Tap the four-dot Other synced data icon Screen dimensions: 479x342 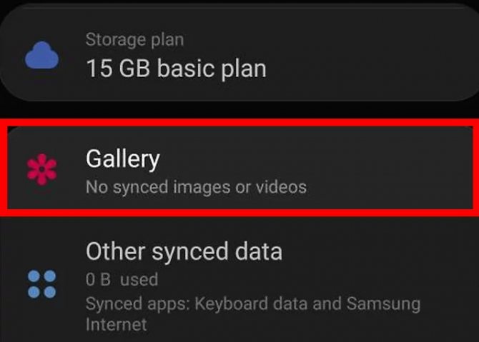pyautogui.click(x=41, y=283)
